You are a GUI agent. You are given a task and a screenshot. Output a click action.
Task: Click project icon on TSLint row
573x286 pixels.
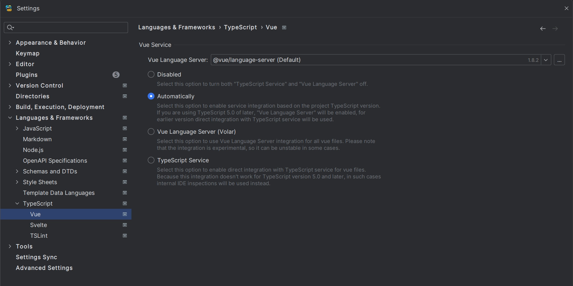point(125,236)
